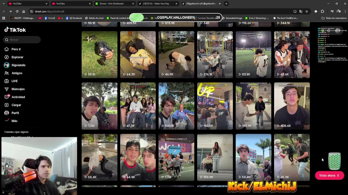
Task: Open the Inicio Facebook bookmark
Action: click(49, 18)
